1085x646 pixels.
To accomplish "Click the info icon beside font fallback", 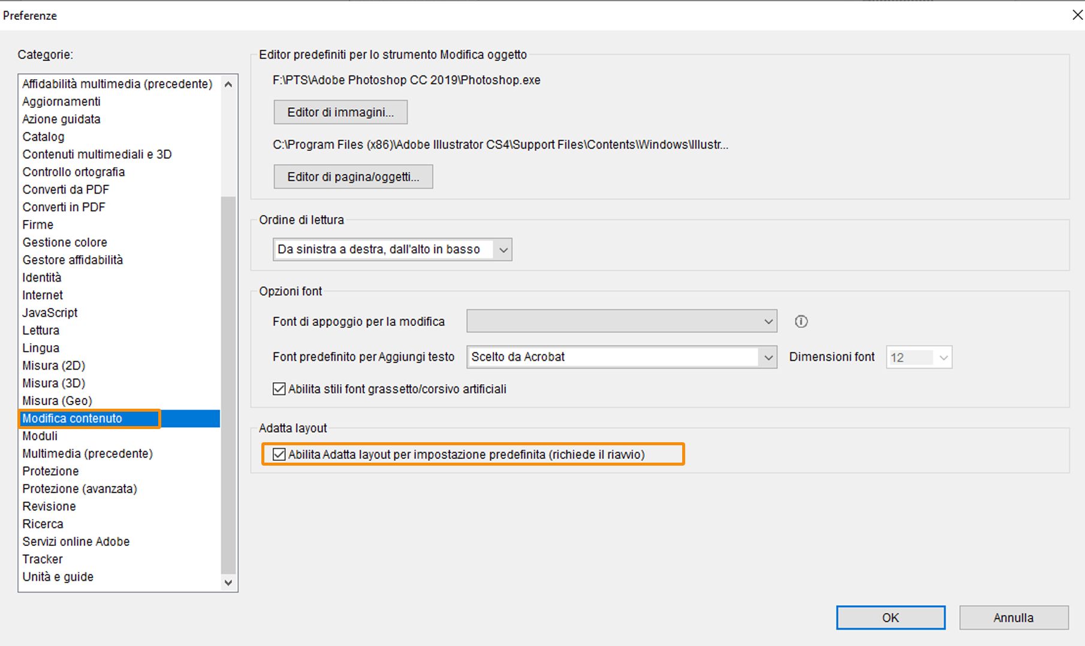I will pos(801,322).
